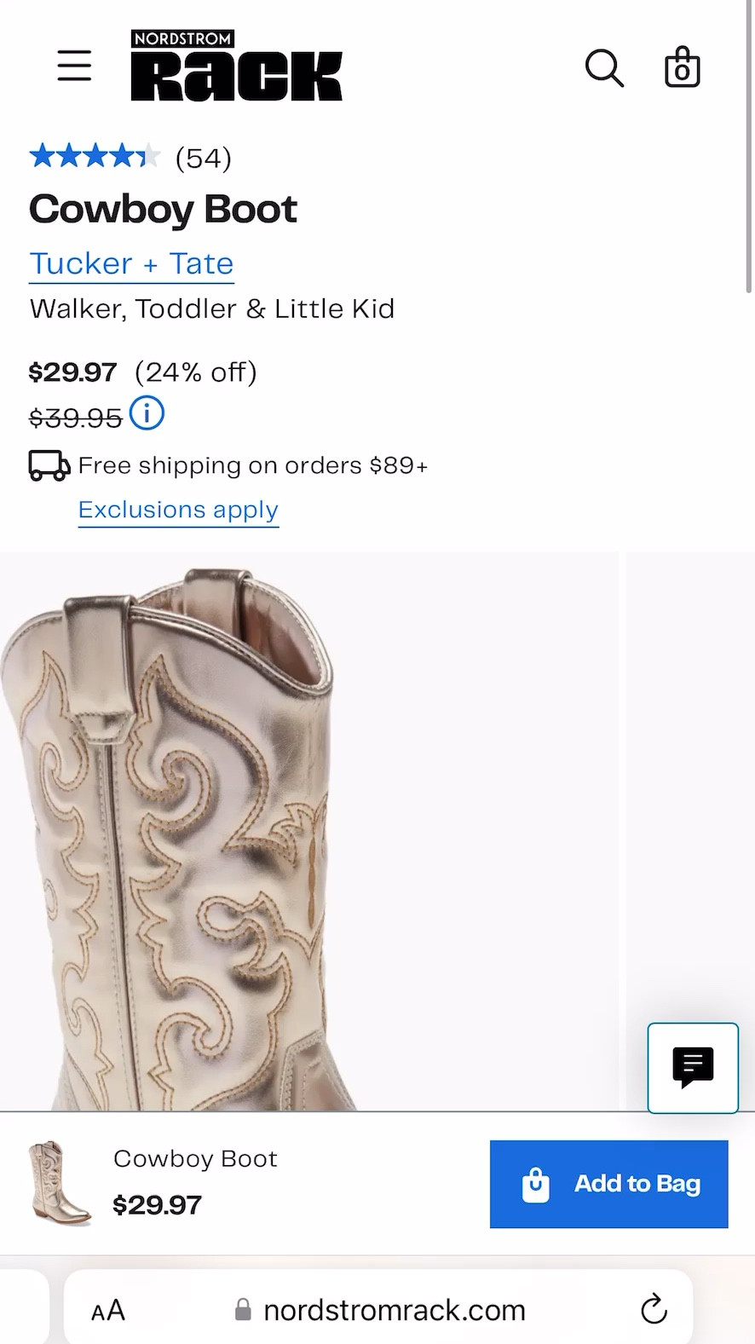Click the price details info icon
Image resolution: width=755 pixels, height=1344 pixels.
point(147,413)
